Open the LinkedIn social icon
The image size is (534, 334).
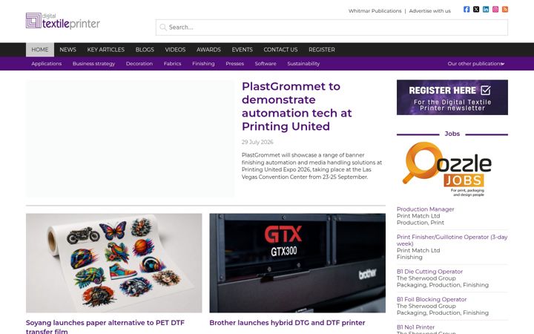click(486, 9)
